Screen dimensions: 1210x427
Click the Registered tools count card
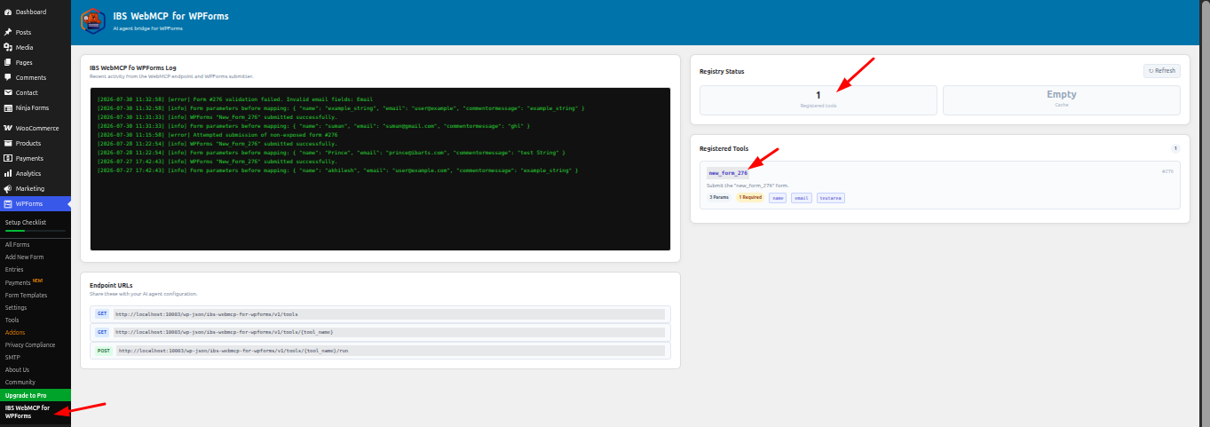(819, 100)
